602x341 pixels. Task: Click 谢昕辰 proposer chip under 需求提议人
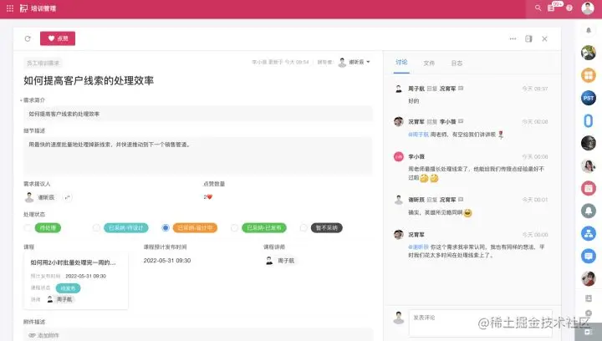click(40, 197)
